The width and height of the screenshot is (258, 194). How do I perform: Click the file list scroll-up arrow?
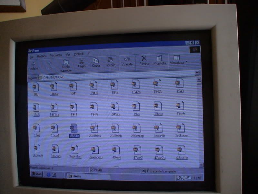(199, 80)
